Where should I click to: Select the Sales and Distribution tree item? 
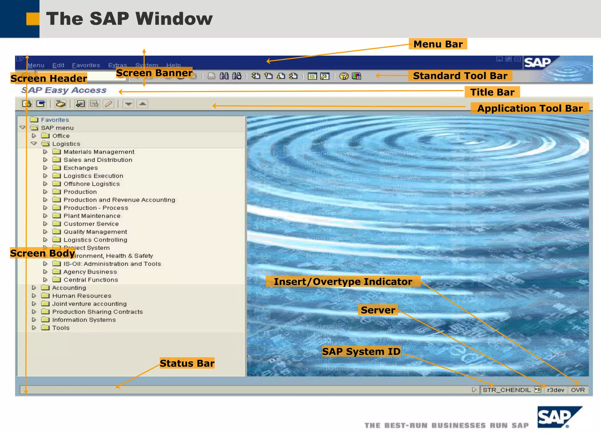click(98, 160)
